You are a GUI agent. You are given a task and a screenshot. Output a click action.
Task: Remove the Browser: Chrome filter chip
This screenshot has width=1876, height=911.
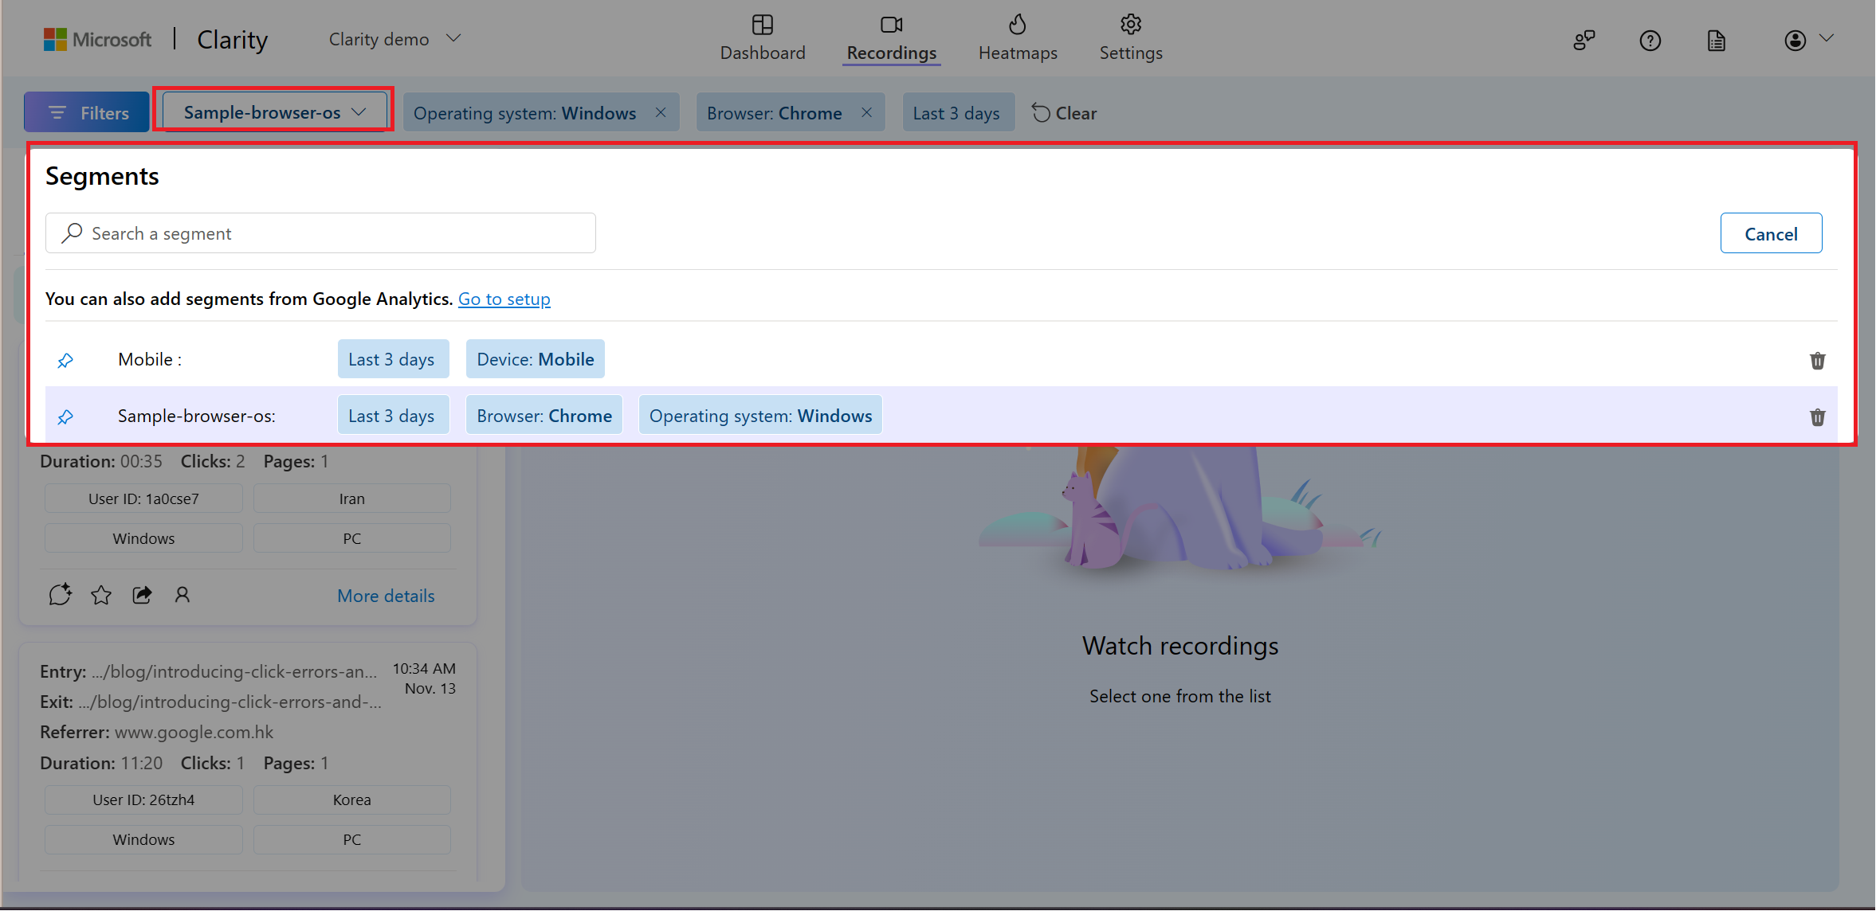click(866, 112)
